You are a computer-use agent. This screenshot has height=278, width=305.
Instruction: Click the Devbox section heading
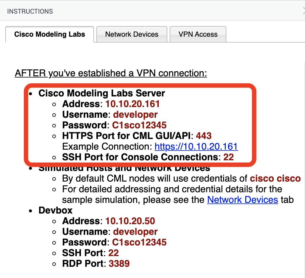56,210
